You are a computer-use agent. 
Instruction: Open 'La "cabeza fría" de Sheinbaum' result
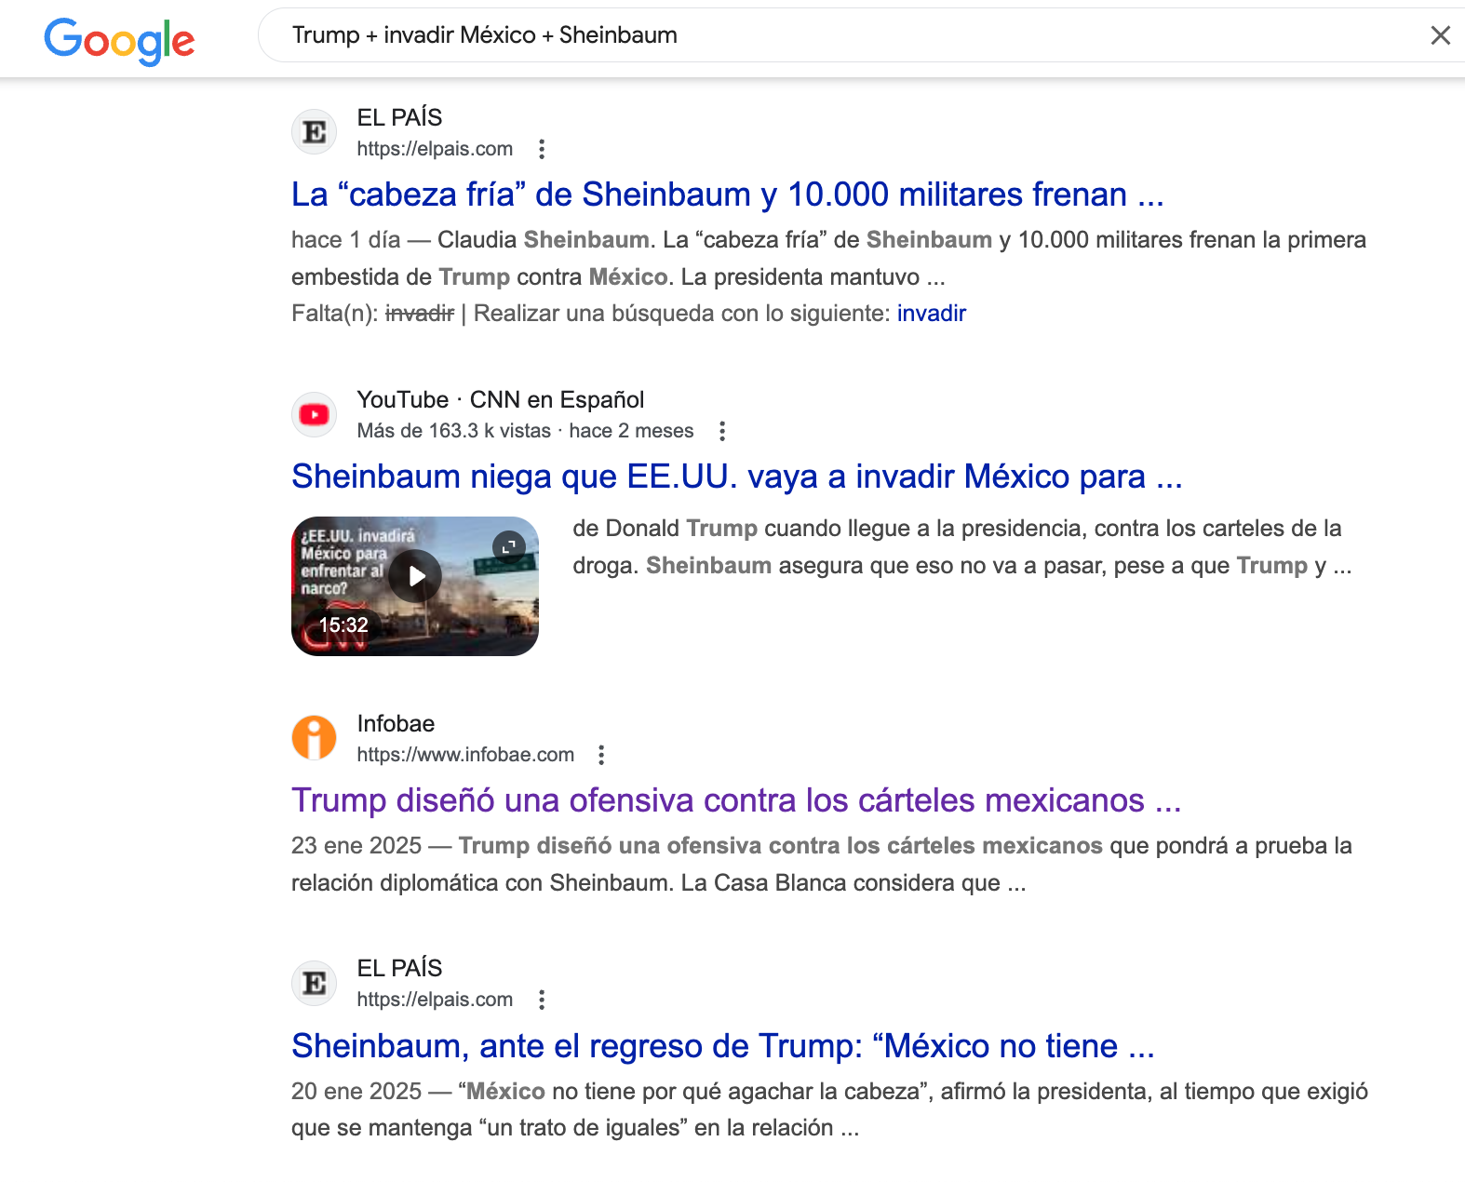coord(728,195)
